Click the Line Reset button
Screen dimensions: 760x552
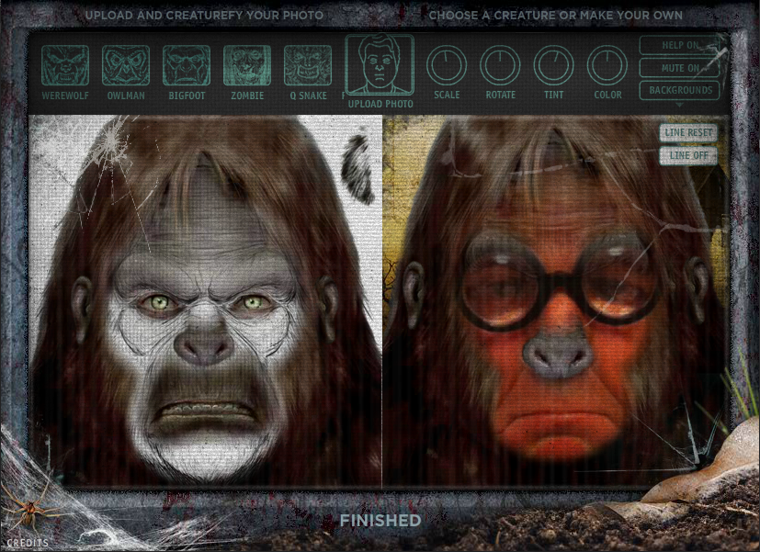click(x=688, y=132)
